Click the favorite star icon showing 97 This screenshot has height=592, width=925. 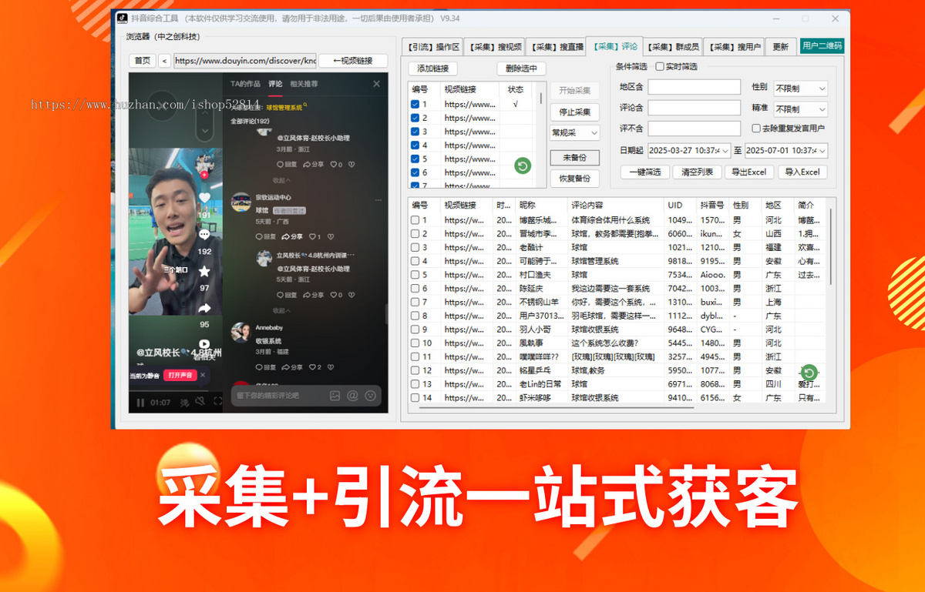[204, 271]
